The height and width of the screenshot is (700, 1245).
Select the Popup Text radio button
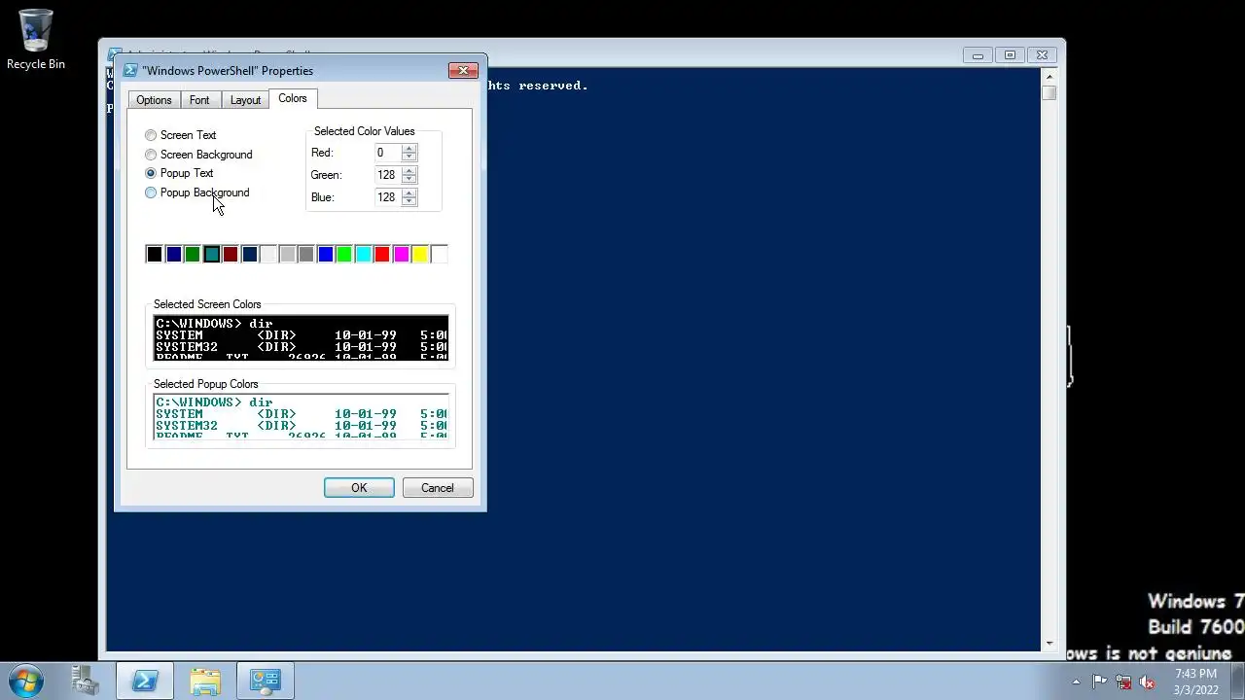151,173
